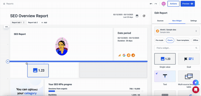201x96 pixels.
Task: Open the date range calendar icon
Action: [137, 16]
